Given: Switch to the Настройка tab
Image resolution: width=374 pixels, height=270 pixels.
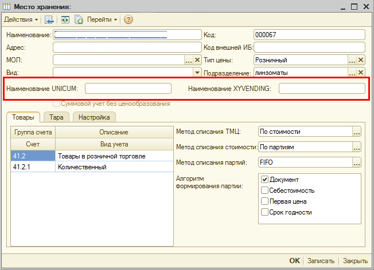Looking at the screenshot, I should (x=94, y=117).
